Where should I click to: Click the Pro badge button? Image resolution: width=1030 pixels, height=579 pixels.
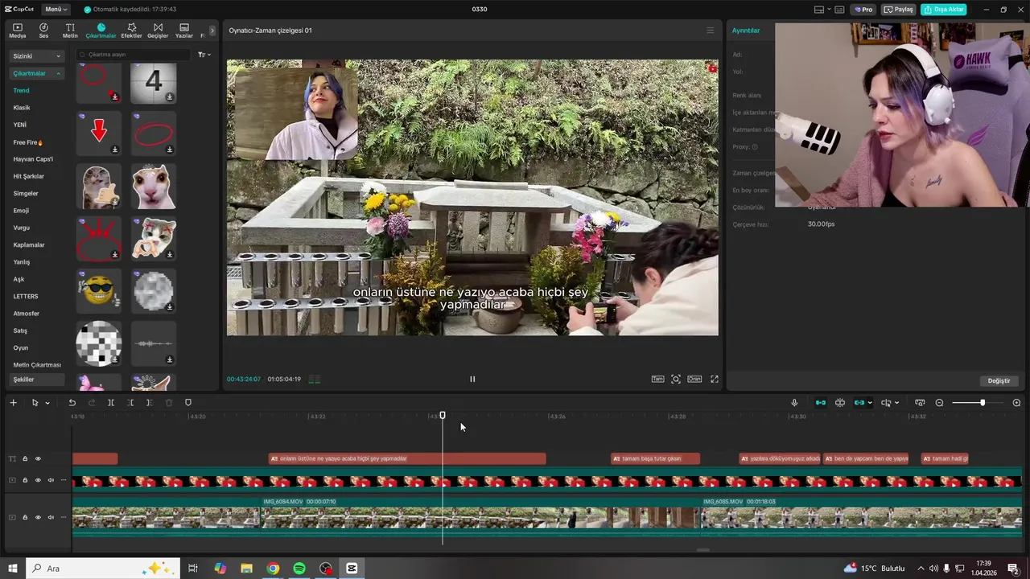click(864, 9)
